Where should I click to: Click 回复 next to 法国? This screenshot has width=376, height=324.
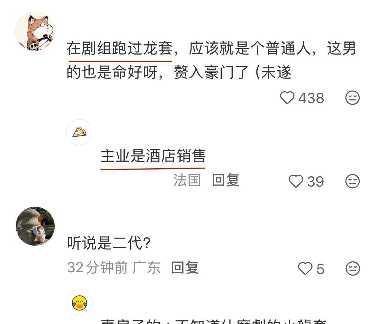click(226, 180)
